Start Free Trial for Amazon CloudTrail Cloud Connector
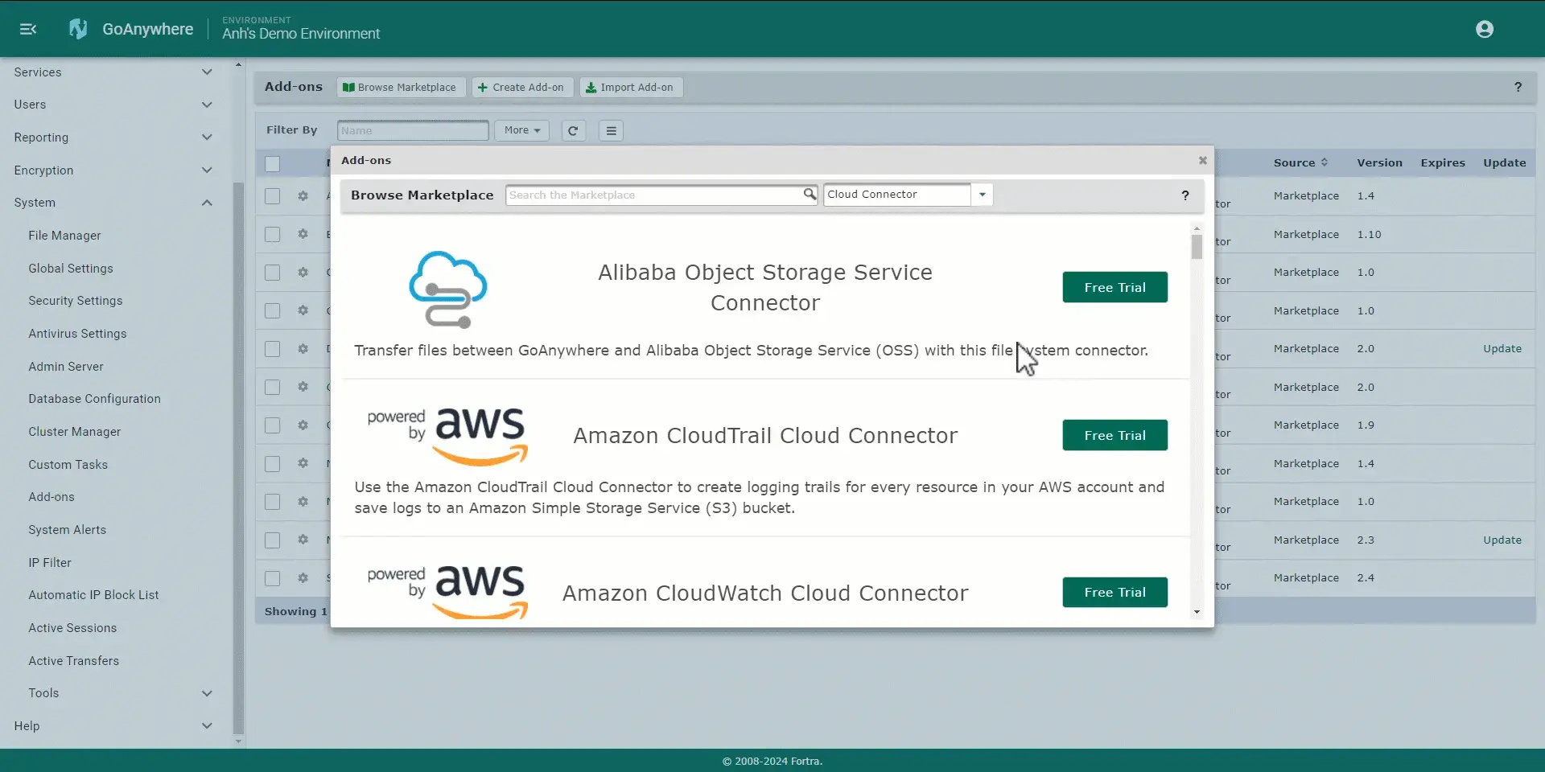Image resolution: width=1545 pixels, height=772 pixels. pos(1114,435)
